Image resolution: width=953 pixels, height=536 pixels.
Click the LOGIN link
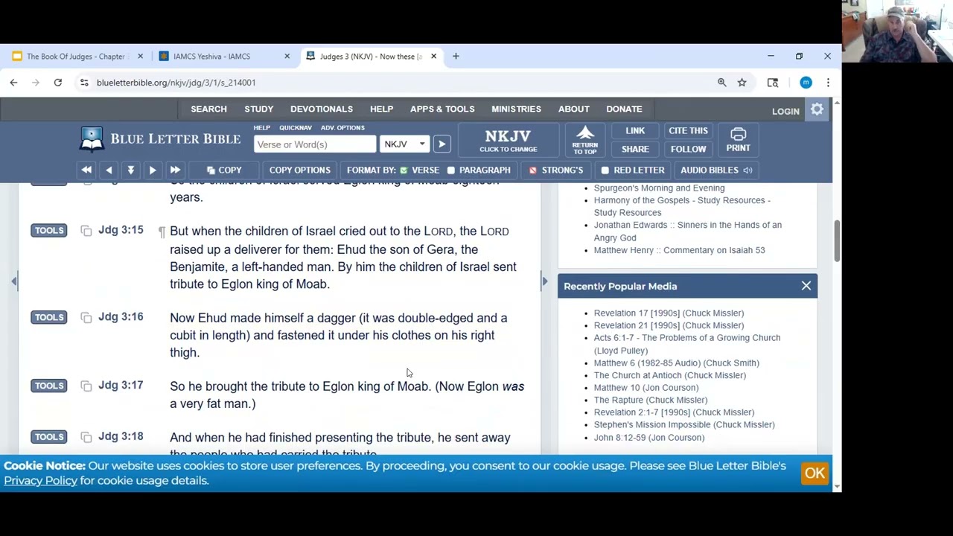785,111
